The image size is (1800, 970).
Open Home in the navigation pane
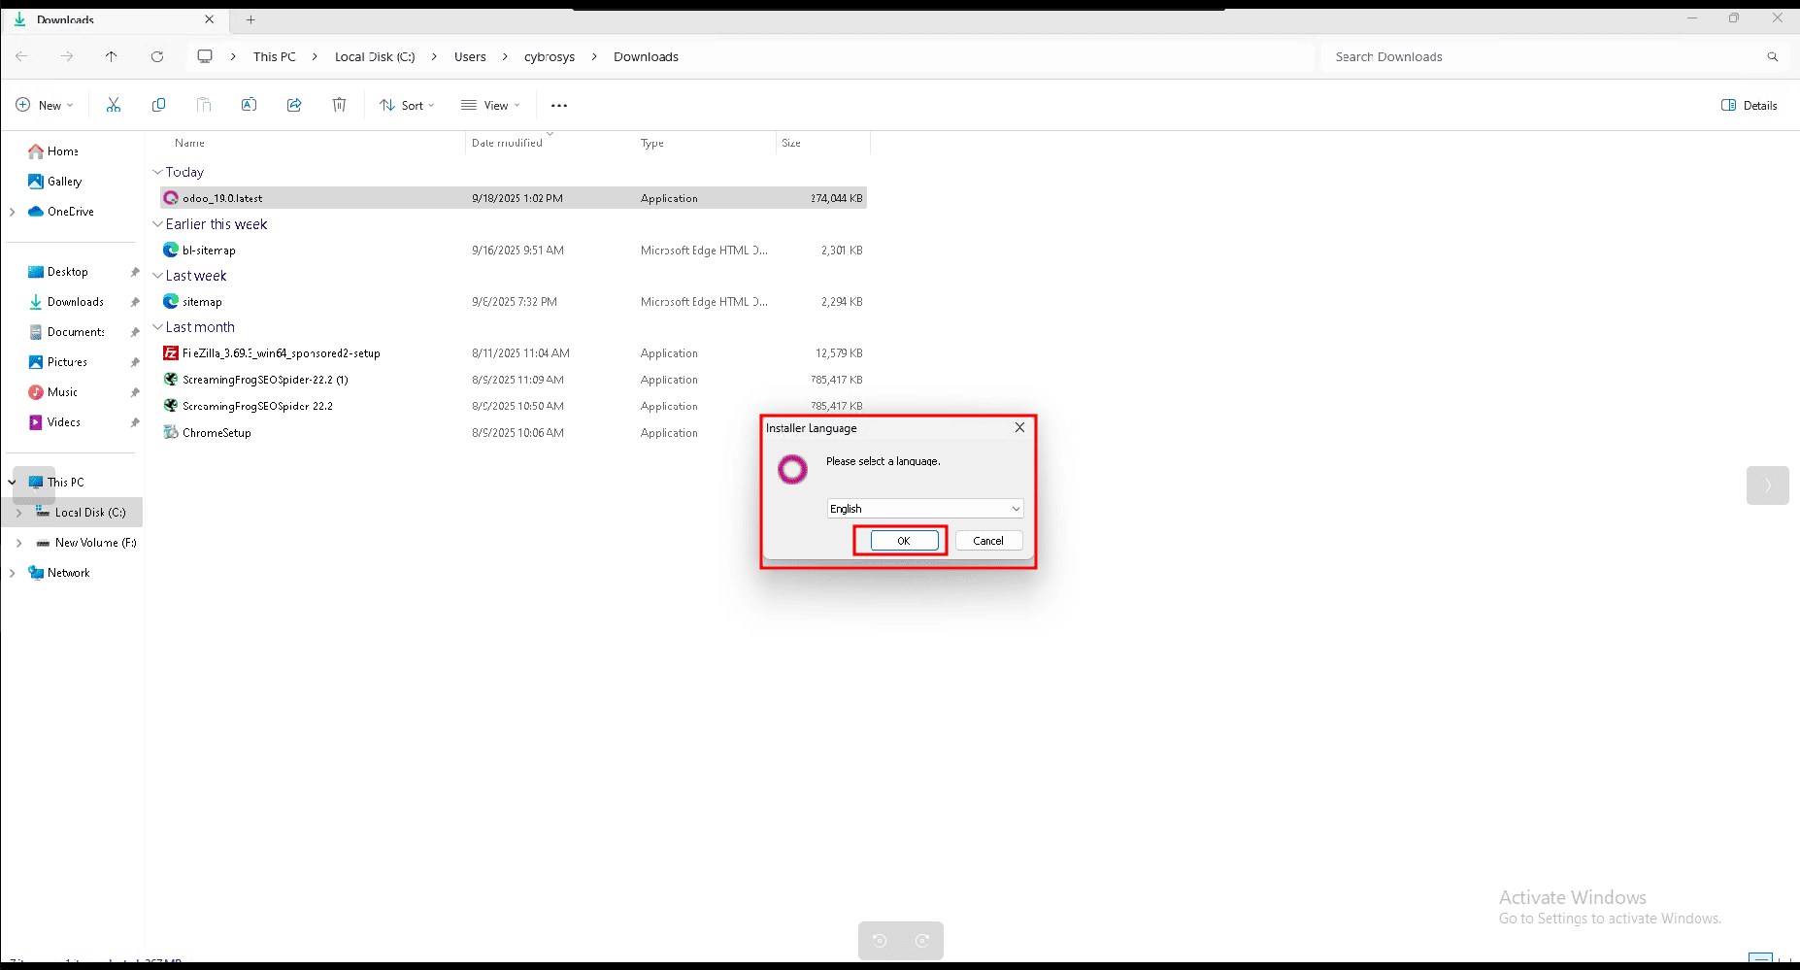53,151
